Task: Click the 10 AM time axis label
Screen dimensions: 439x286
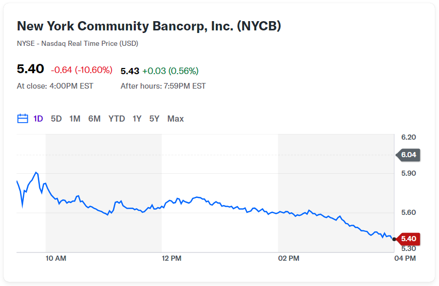Action: (x=56, y=258)
